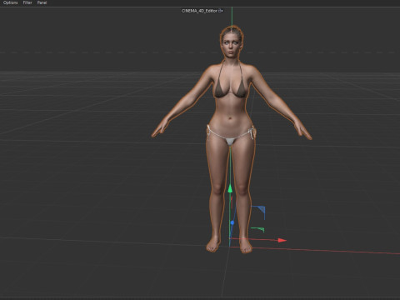Viewport: 400px width, 300px height.
Task: Open the Panel menu
Action: (42, 2)
